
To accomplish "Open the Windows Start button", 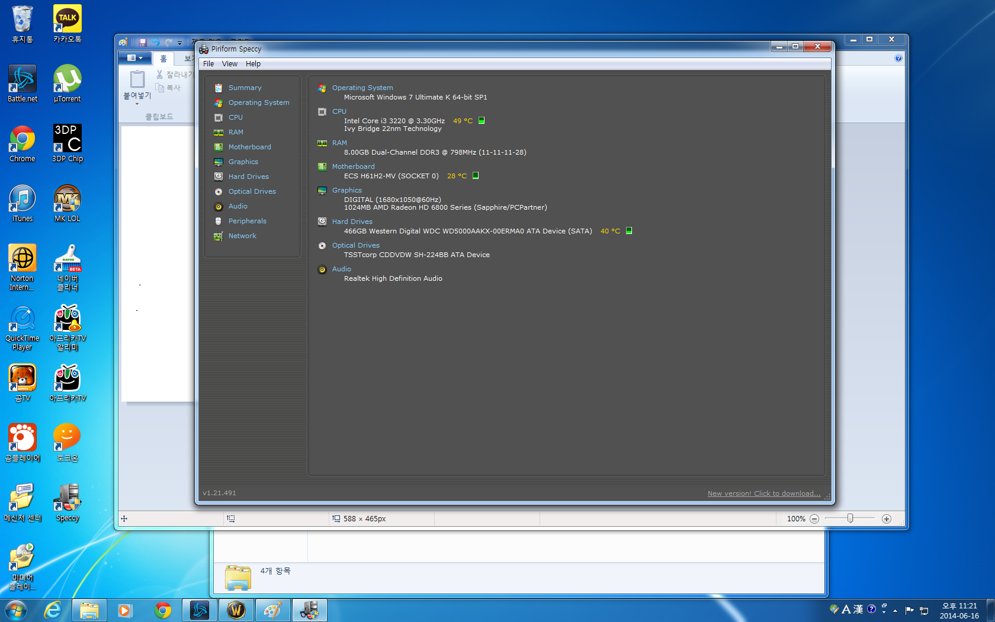I will (x=16, y=610).
